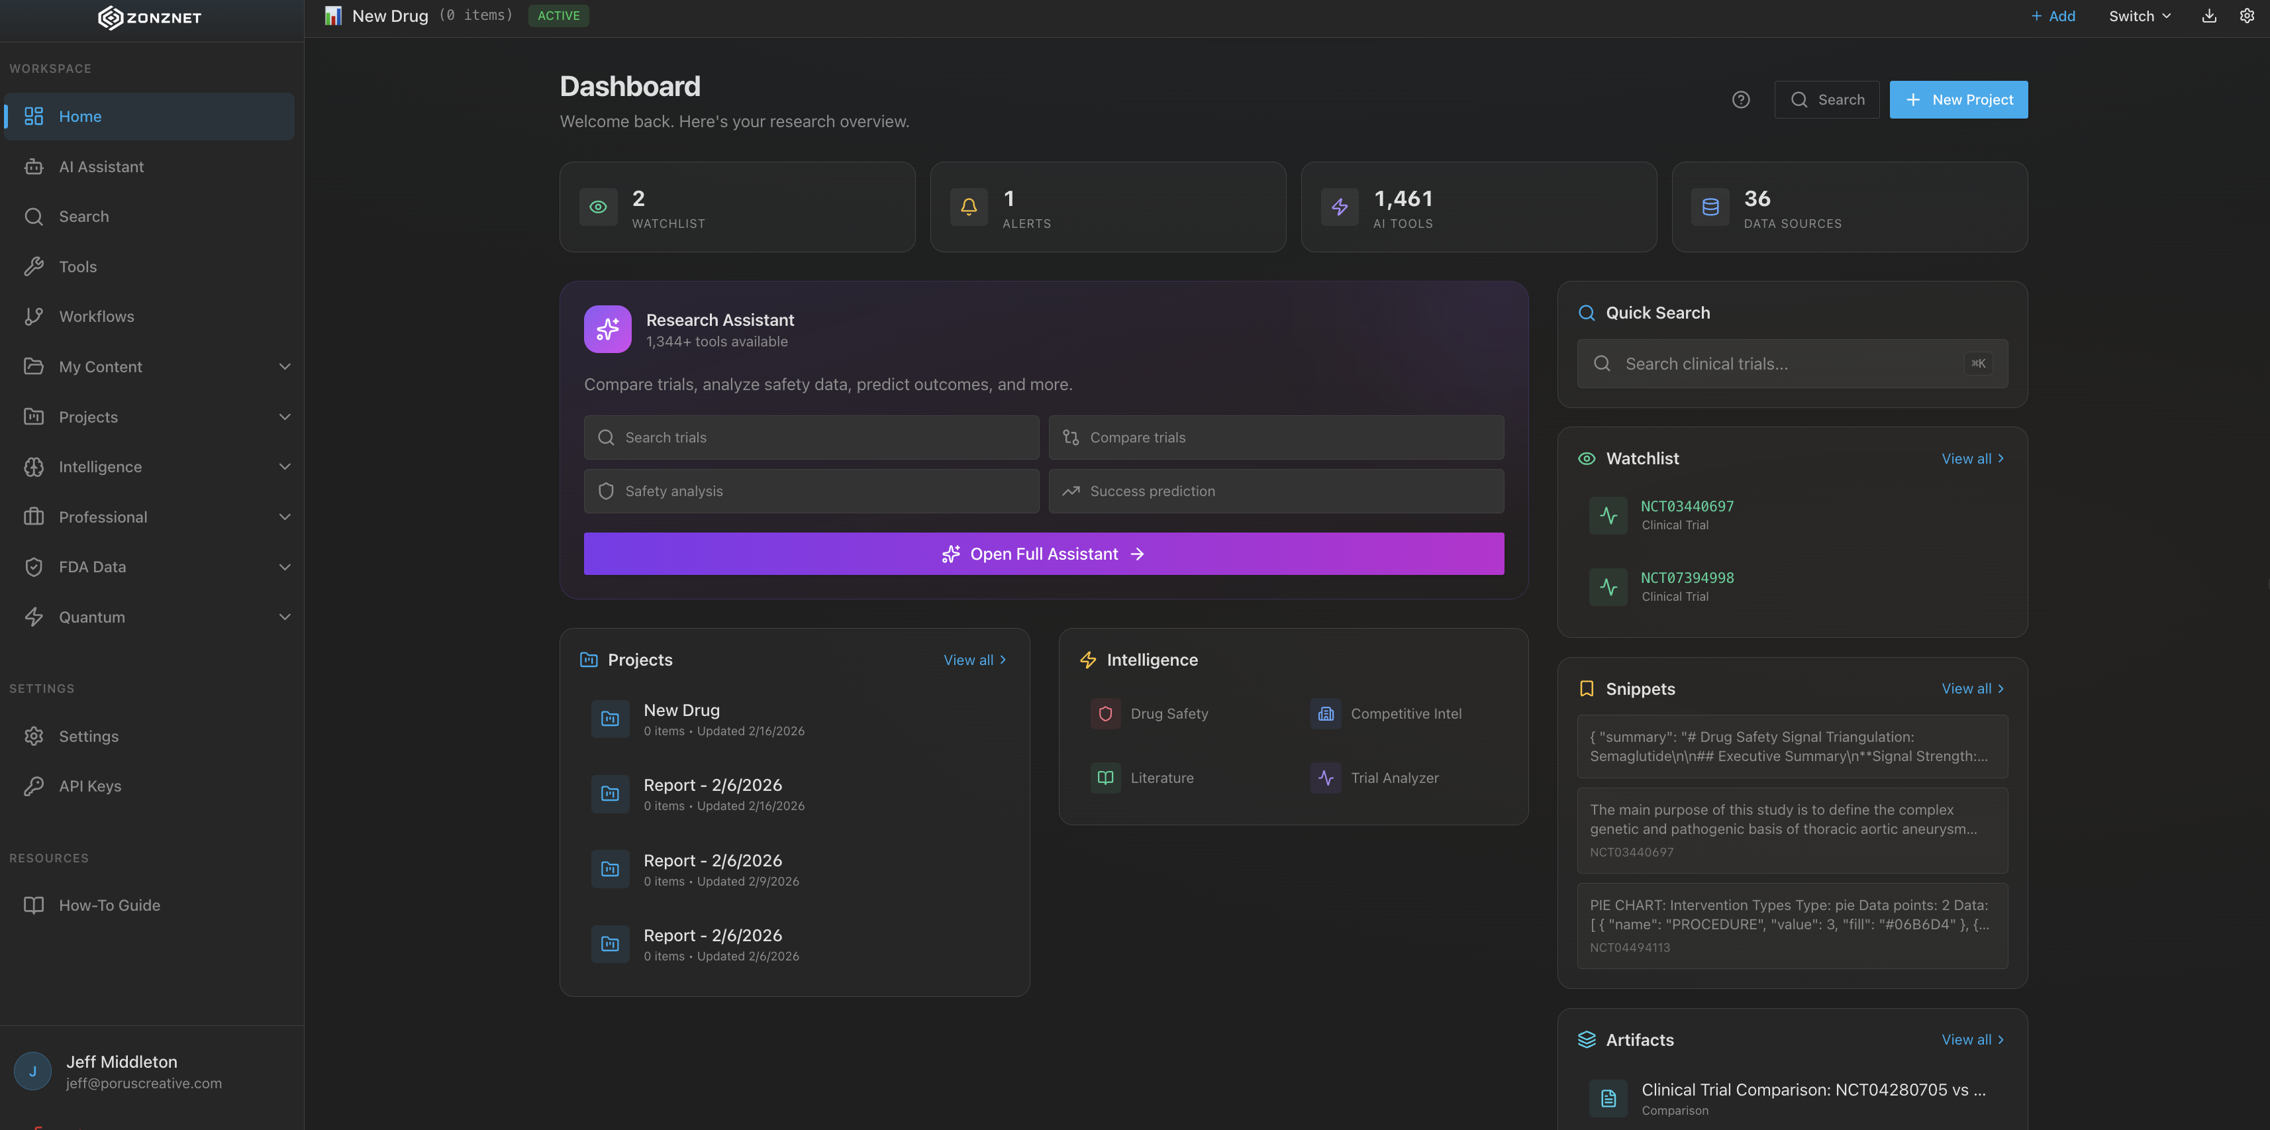Open the AI Assistant from the sidebar
Viewport: 2270px width, 1130px height.
pos(101,166)
